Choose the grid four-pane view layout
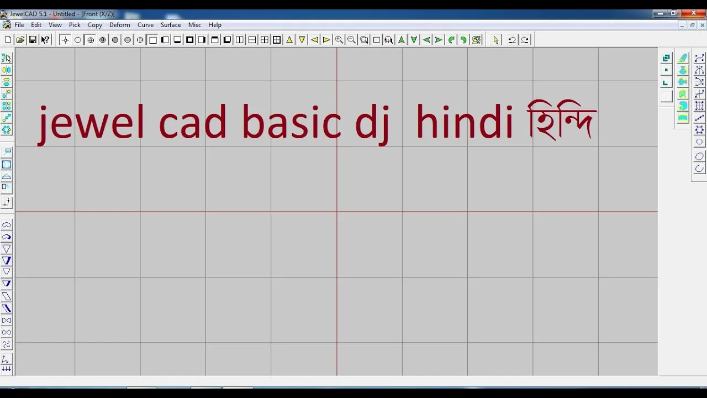Image resolution: width=707 pixels, height=398 pixels. pyautogui.click(x=265, y=40)
